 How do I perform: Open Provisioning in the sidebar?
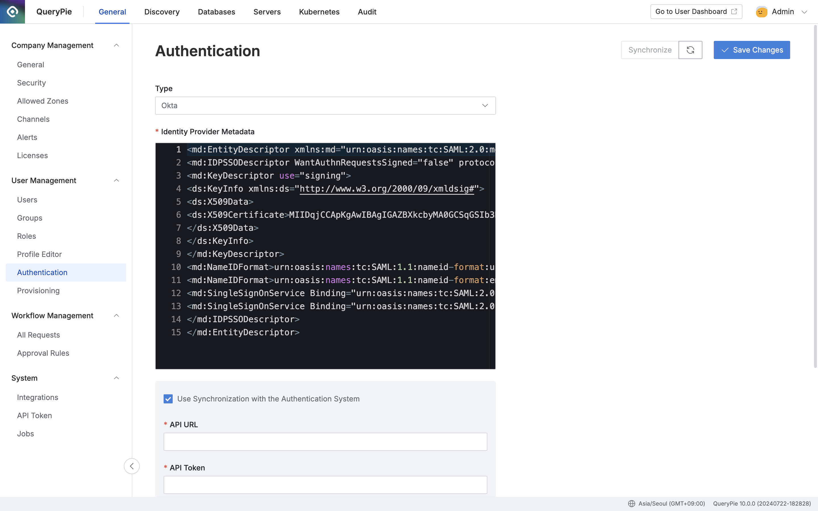click(38, 291)
